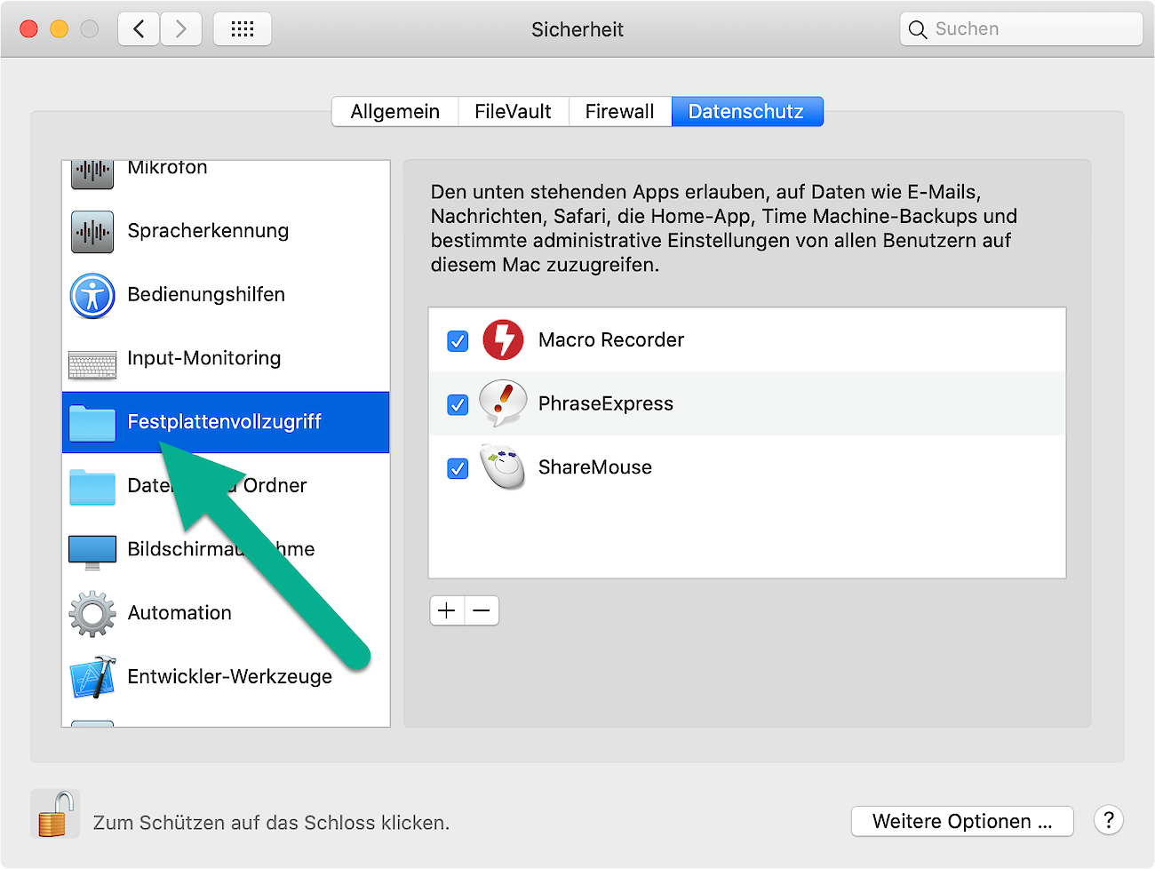The width and height of the screenshot is (1155, 869).
Task: Disable PhraseExpress checkbox
Action: (458, 405)
